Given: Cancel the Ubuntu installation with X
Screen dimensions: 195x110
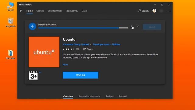Looking at the screenshot, I should (x=138, y=27).
